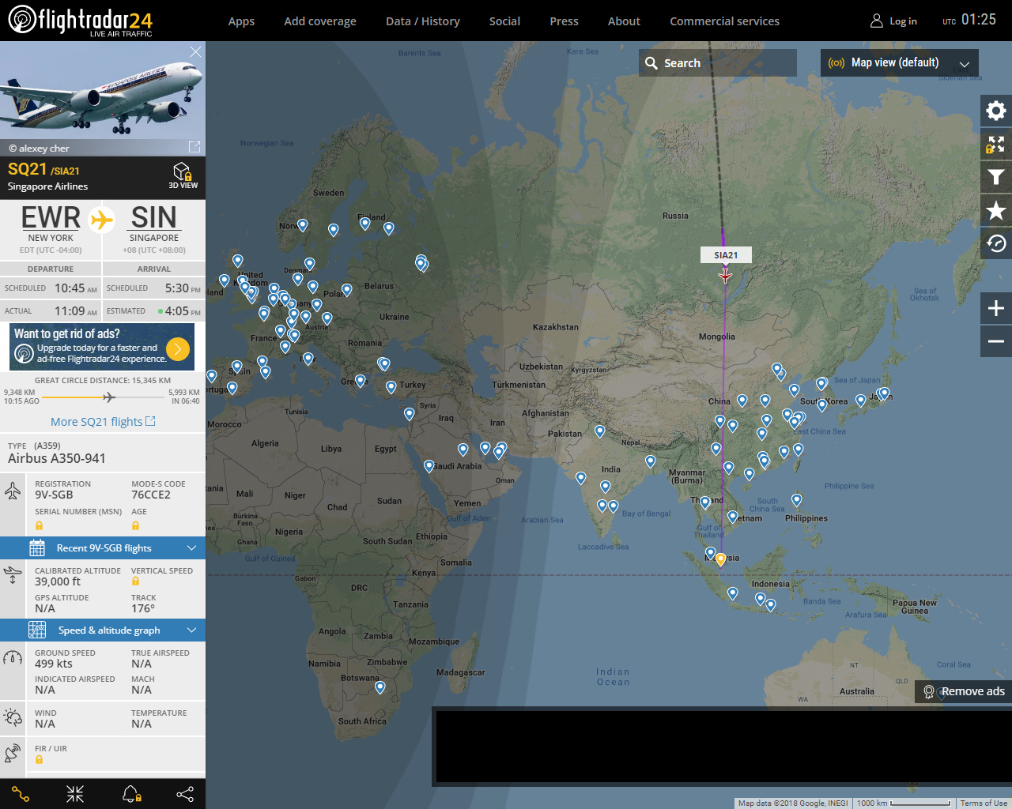1012x809 pixels.
Task: Open the About menu
Action: (624, 21)
